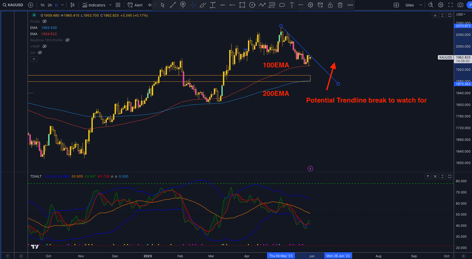Toggle the Z button at bottom left

tap(21, 256)
